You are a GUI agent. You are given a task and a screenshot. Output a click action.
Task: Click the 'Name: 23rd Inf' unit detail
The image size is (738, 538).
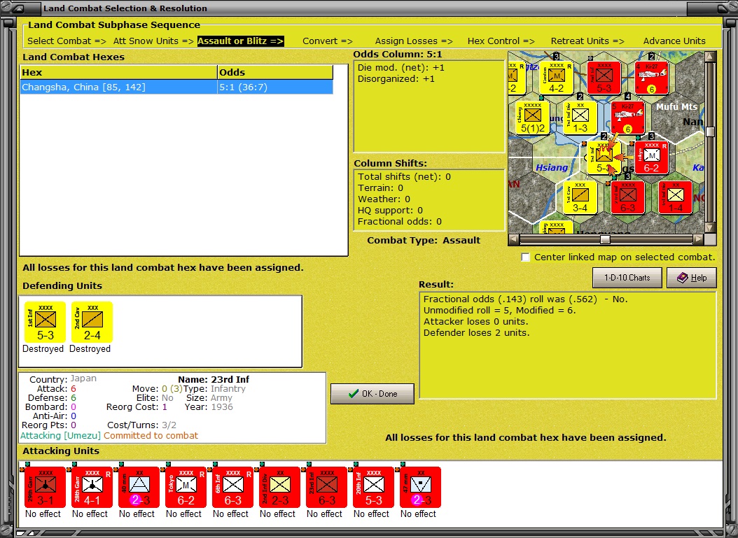(214, 379)
